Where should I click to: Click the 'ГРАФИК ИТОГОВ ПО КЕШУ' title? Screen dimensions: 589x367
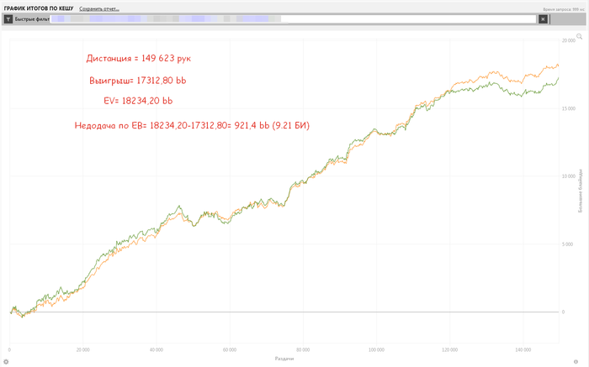pyautogui.click(x=39, y=8)
